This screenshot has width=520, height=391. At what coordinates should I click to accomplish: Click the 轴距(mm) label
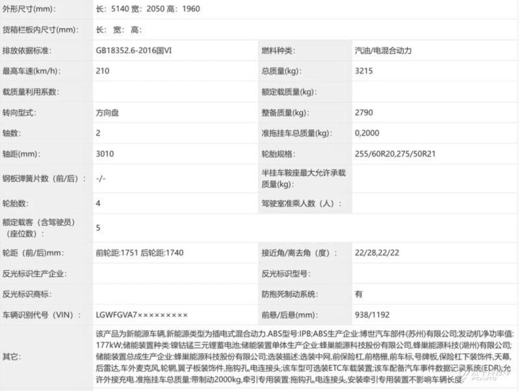21,154
